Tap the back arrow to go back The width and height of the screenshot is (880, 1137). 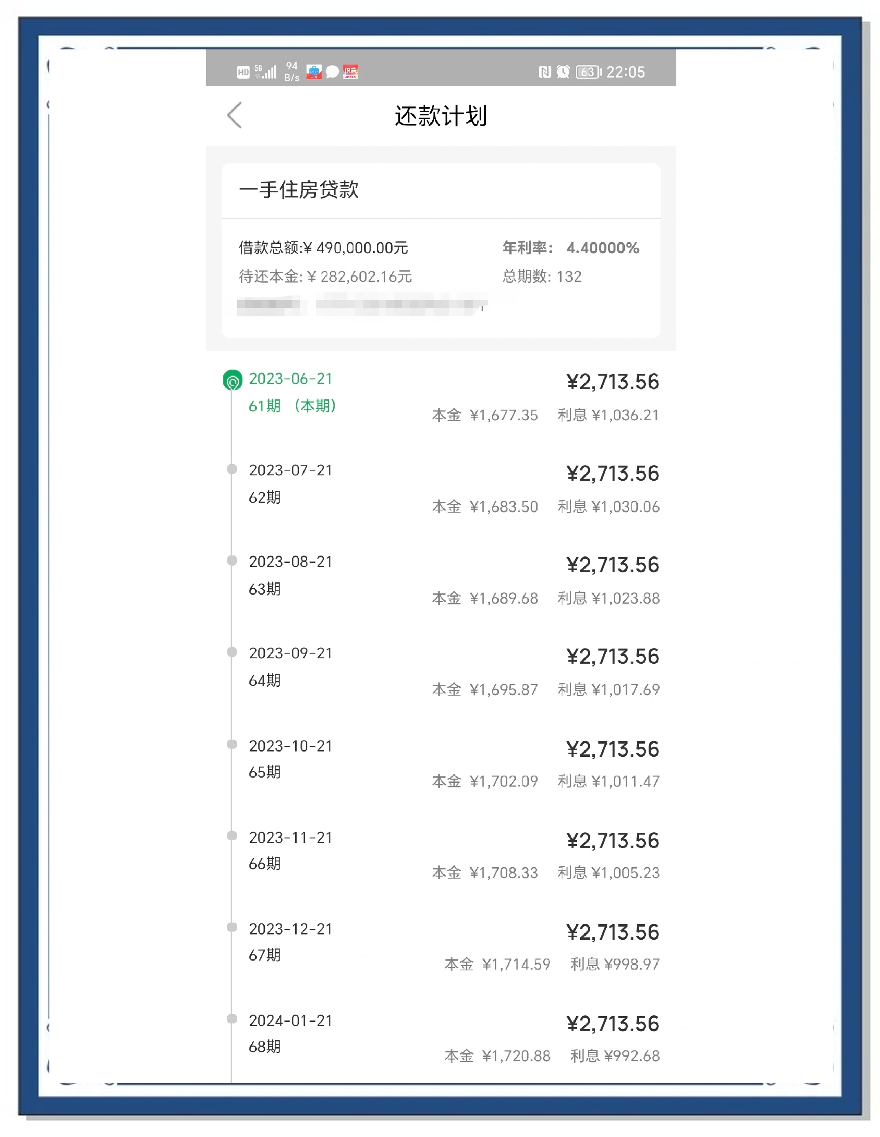(235, 116)
